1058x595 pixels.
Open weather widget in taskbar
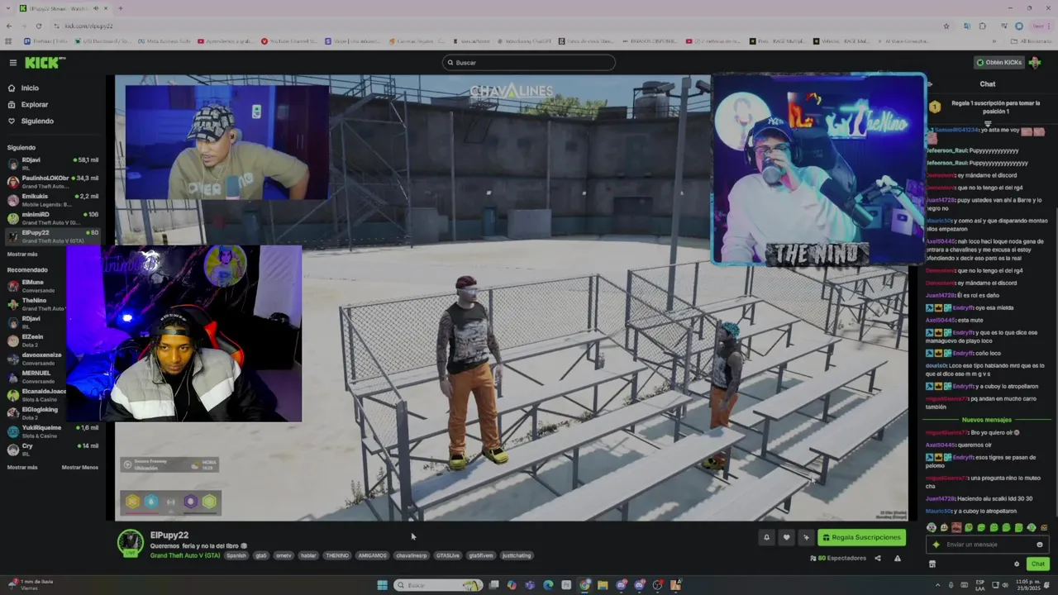(x=29, y=584)
